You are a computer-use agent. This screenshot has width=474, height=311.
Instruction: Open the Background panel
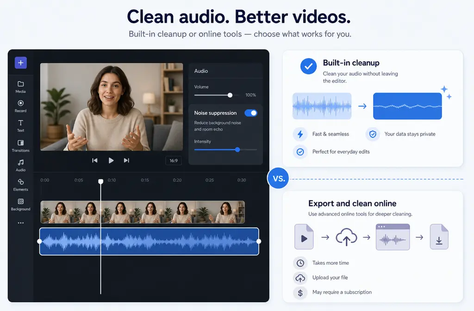(20, 205)
